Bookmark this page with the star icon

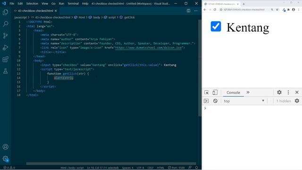[277, 9]
